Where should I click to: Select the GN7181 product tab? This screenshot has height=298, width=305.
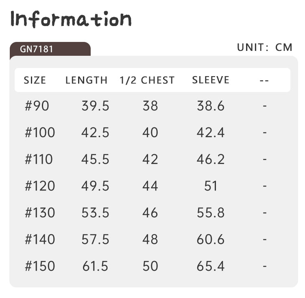point(50,49)
